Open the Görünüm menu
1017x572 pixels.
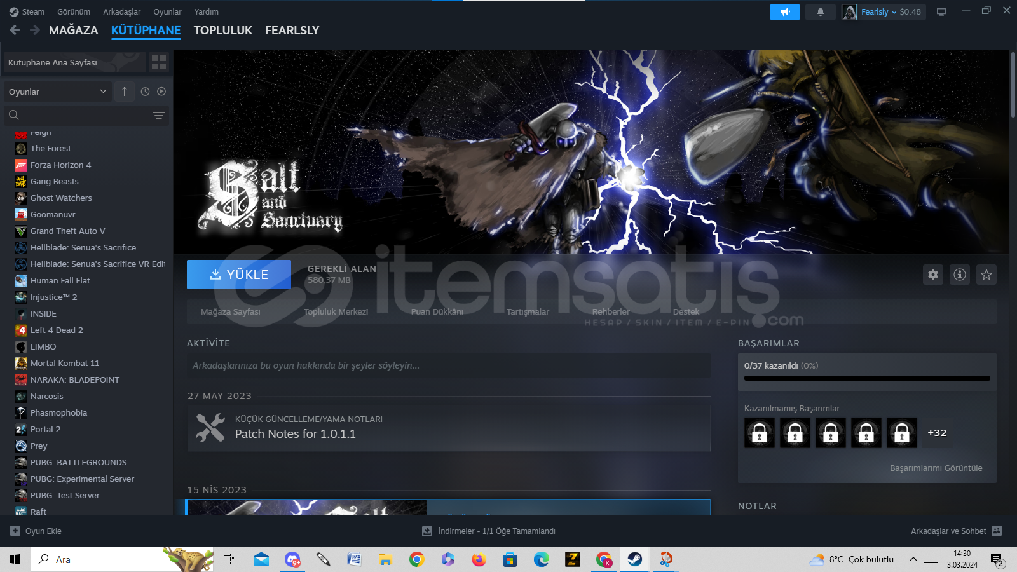[x=74, y=11]
